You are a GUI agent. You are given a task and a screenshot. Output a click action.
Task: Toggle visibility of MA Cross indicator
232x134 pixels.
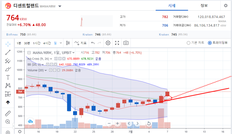pos(56,59)
